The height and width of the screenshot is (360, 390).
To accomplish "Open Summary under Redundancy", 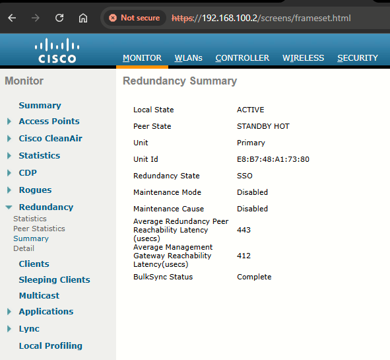I will (31, 238).
